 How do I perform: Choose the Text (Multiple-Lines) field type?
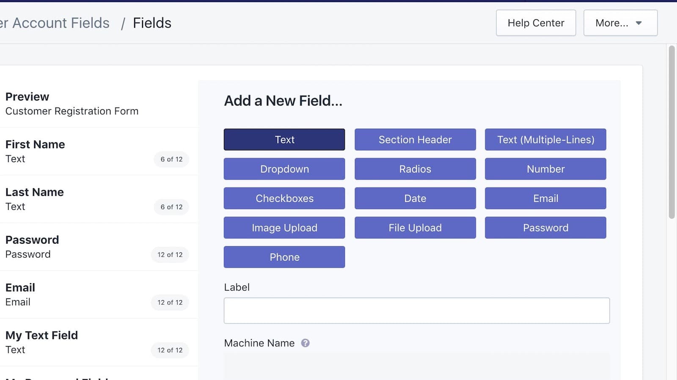point(545,139)
